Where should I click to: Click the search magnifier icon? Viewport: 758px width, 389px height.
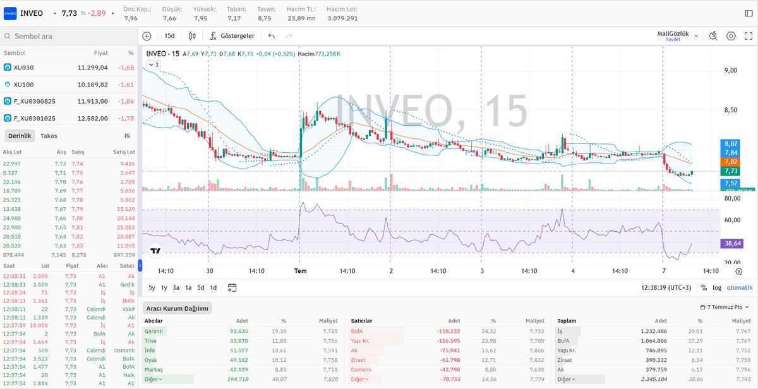tap(8, 37)
